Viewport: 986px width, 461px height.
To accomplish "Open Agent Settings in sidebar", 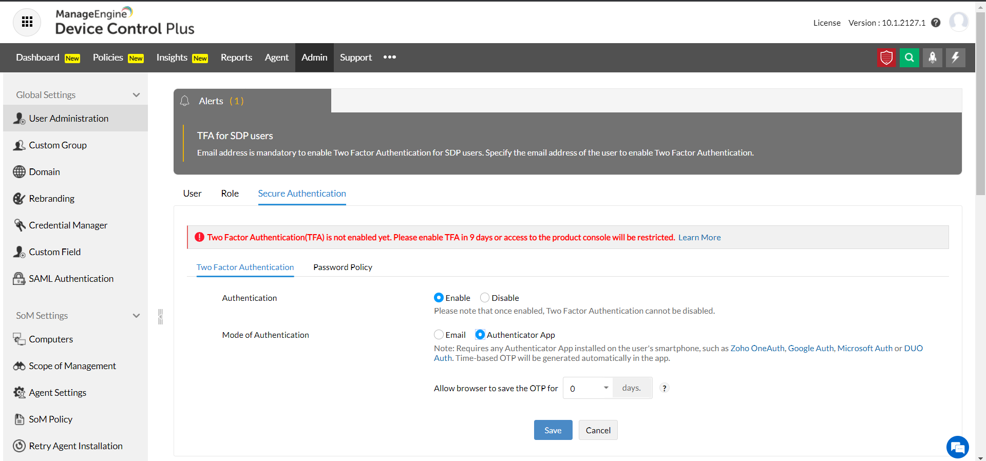I will pos(58,393).
